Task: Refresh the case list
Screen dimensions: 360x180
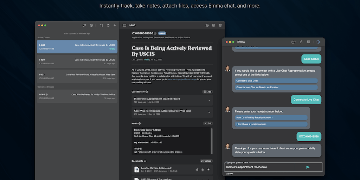Action: (108, 25)
